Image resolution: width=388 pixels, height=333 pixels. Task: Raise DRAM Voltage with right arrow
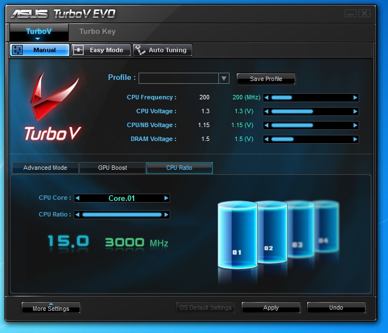(355, 139)
